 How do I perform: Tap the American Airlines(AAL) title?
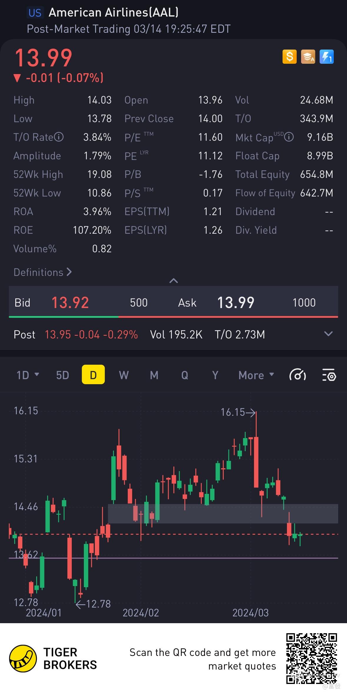[114, 12]
